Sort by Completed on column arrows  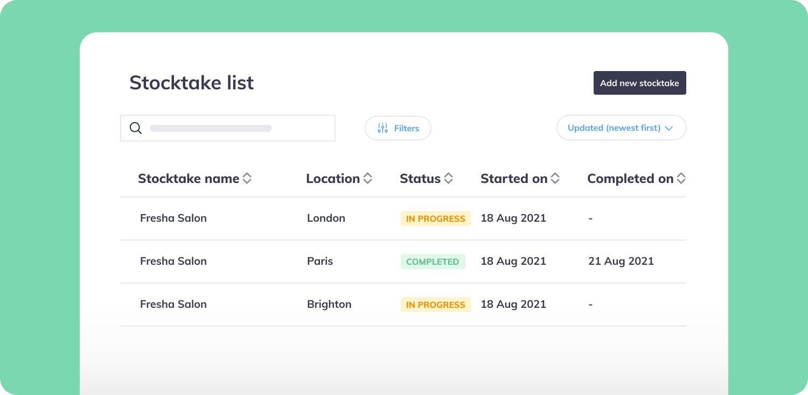681,179
